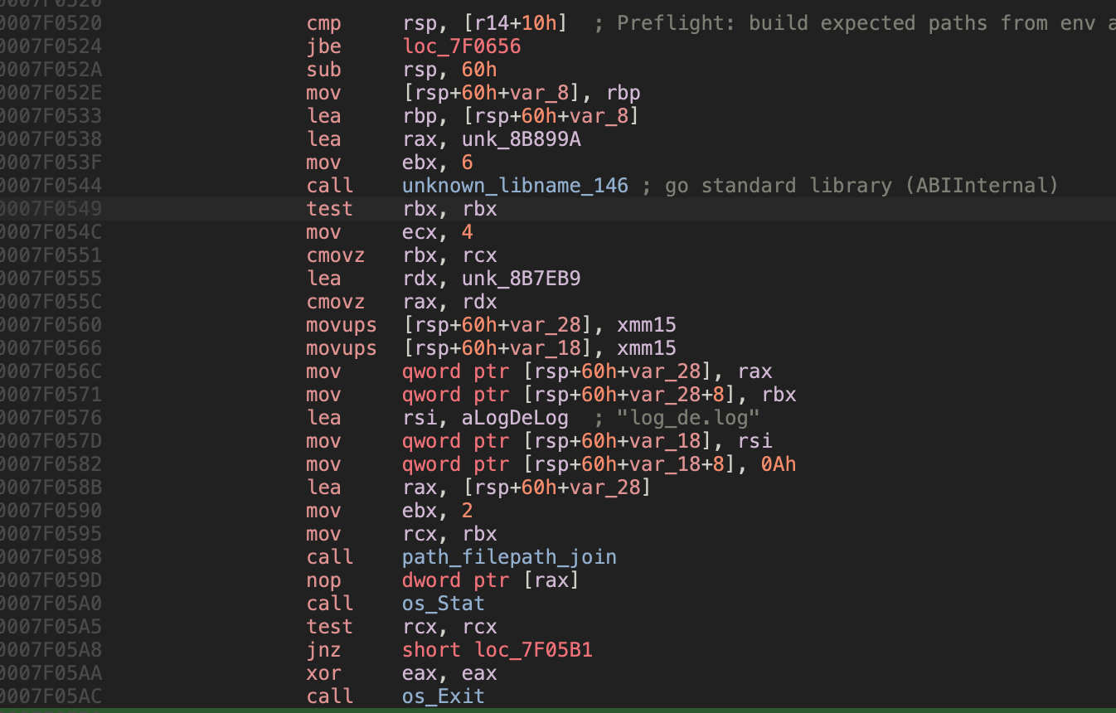Select the address 0007F0598 on the left
Screen dimensions: 1116x713
(x=50, y=557)
